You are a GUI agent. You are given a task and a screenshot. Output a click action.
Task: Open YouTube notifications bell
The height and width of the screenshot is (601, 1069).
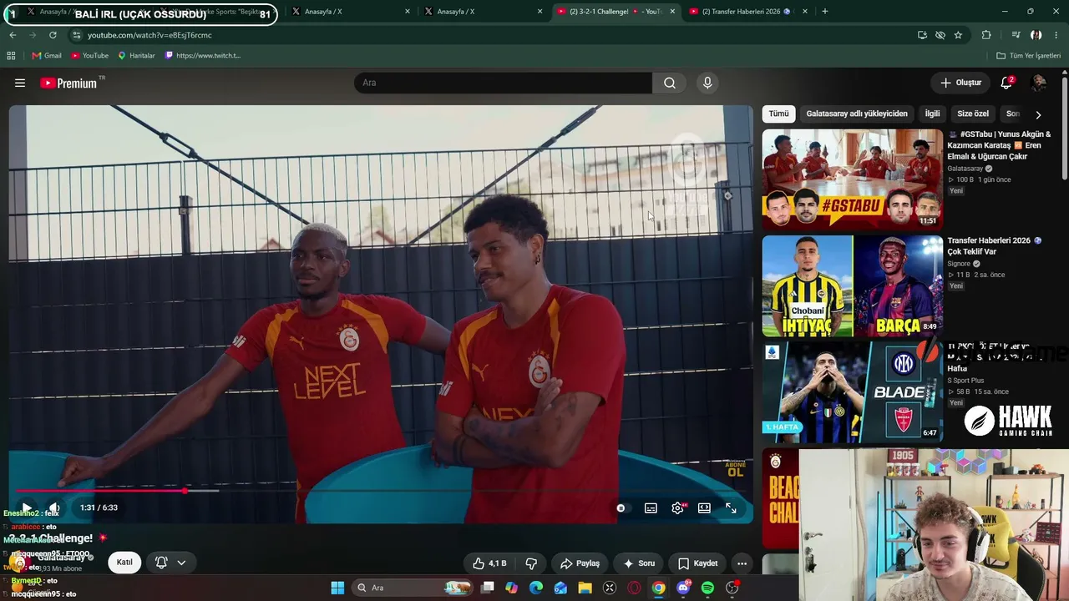coord(1006,83)
